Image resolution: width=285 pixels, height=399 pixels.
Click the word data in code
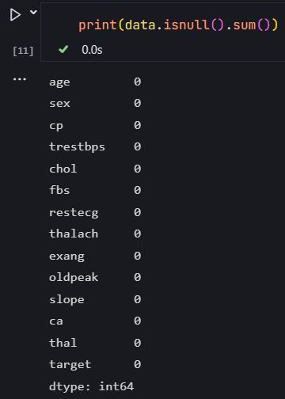(140, 25)
